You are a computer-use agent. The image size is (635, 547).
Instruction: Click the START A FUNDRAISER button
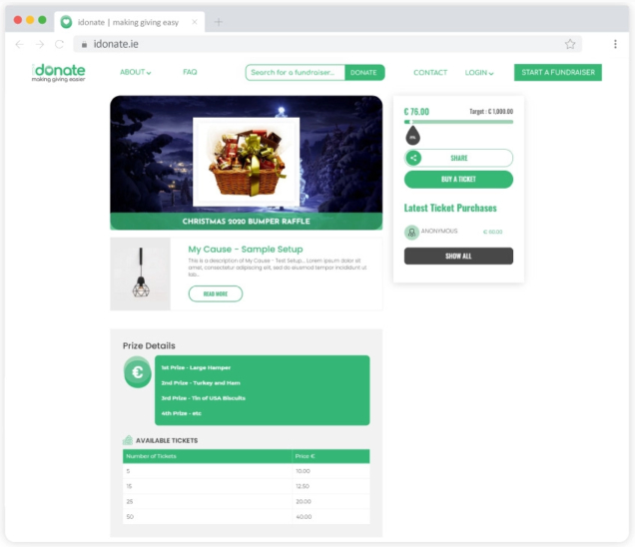(x=558, y=73)
